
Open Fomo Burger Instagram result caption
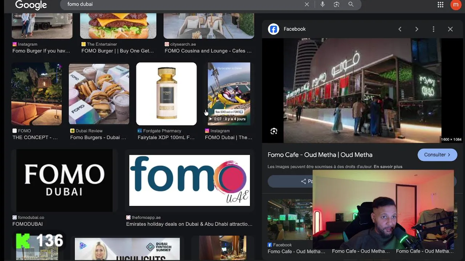pos(41,51)
